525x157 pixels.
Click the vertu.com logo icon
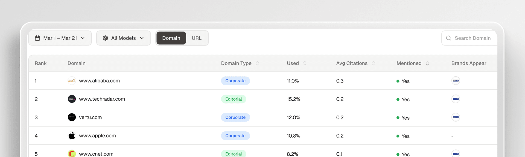click(x=72, y=117)
